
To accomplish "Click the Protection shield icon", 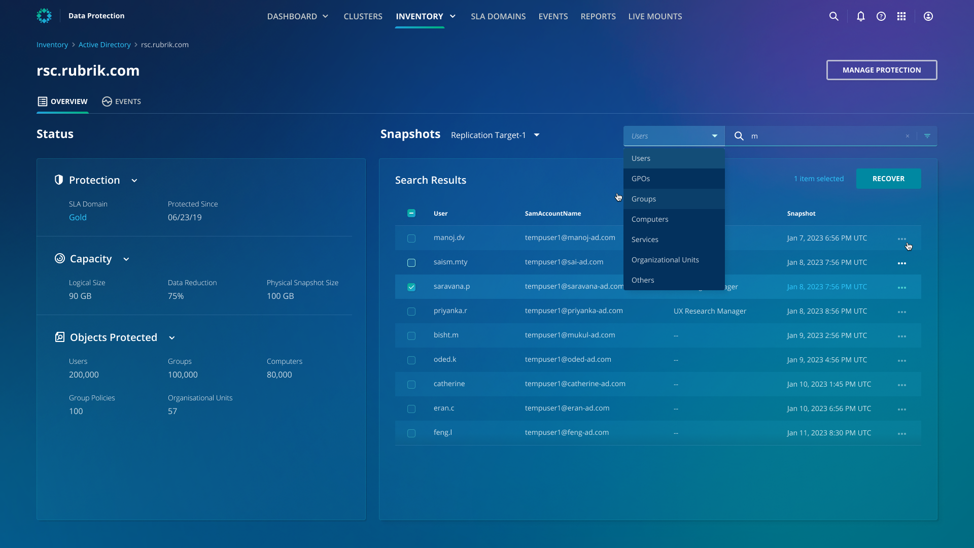I will coord(59,180).
